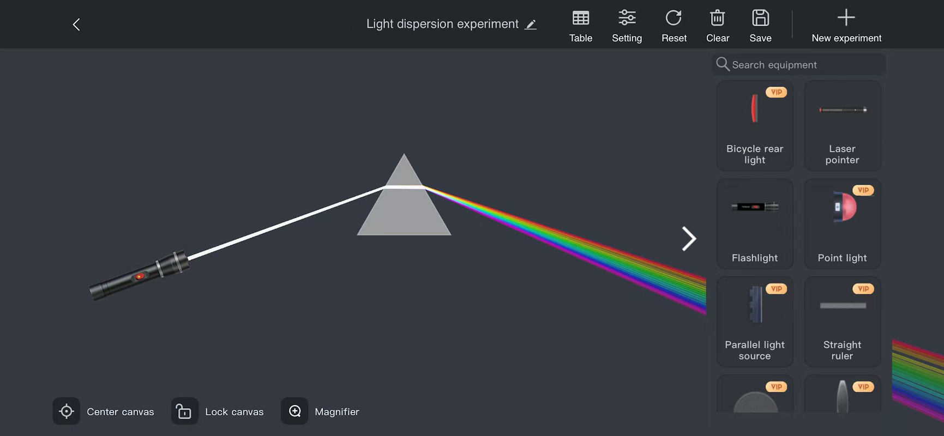Reset the experiment
This screenshot has height=436, width=944.
(x=674, y=26)
